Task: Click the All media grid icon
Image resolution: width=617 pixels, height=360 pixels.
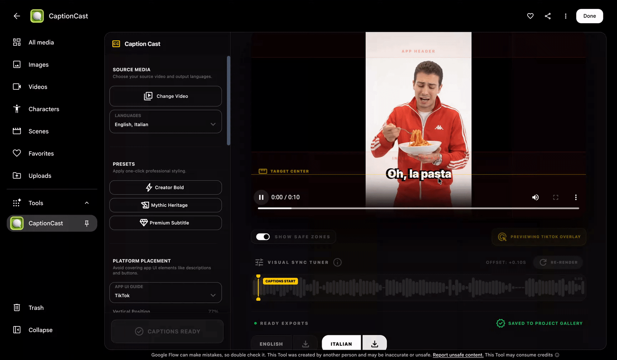Action: (x=17, y=42)
